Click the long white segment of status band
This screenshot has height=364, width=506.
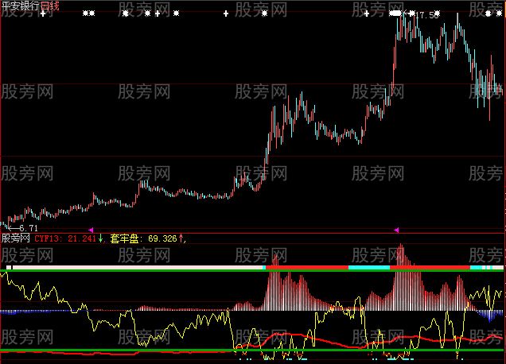click(135, 269)
